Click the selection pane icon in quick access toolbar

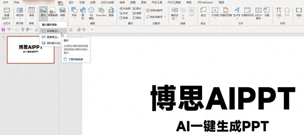[79, 29]
